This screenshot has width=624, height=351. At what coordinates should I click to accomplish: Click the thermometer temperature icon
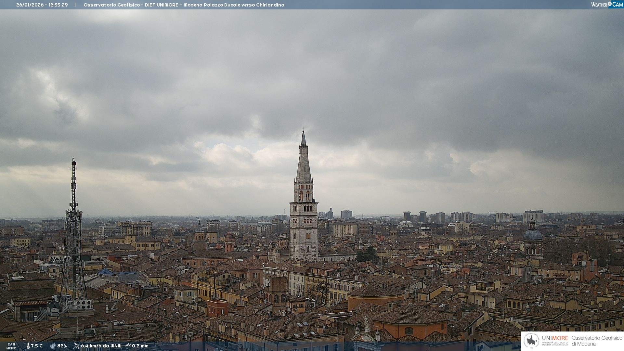coord(28,346)
